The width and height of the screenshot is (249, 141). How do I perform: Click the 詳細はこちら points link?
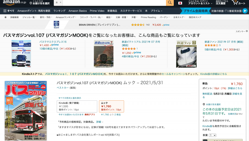235,88
